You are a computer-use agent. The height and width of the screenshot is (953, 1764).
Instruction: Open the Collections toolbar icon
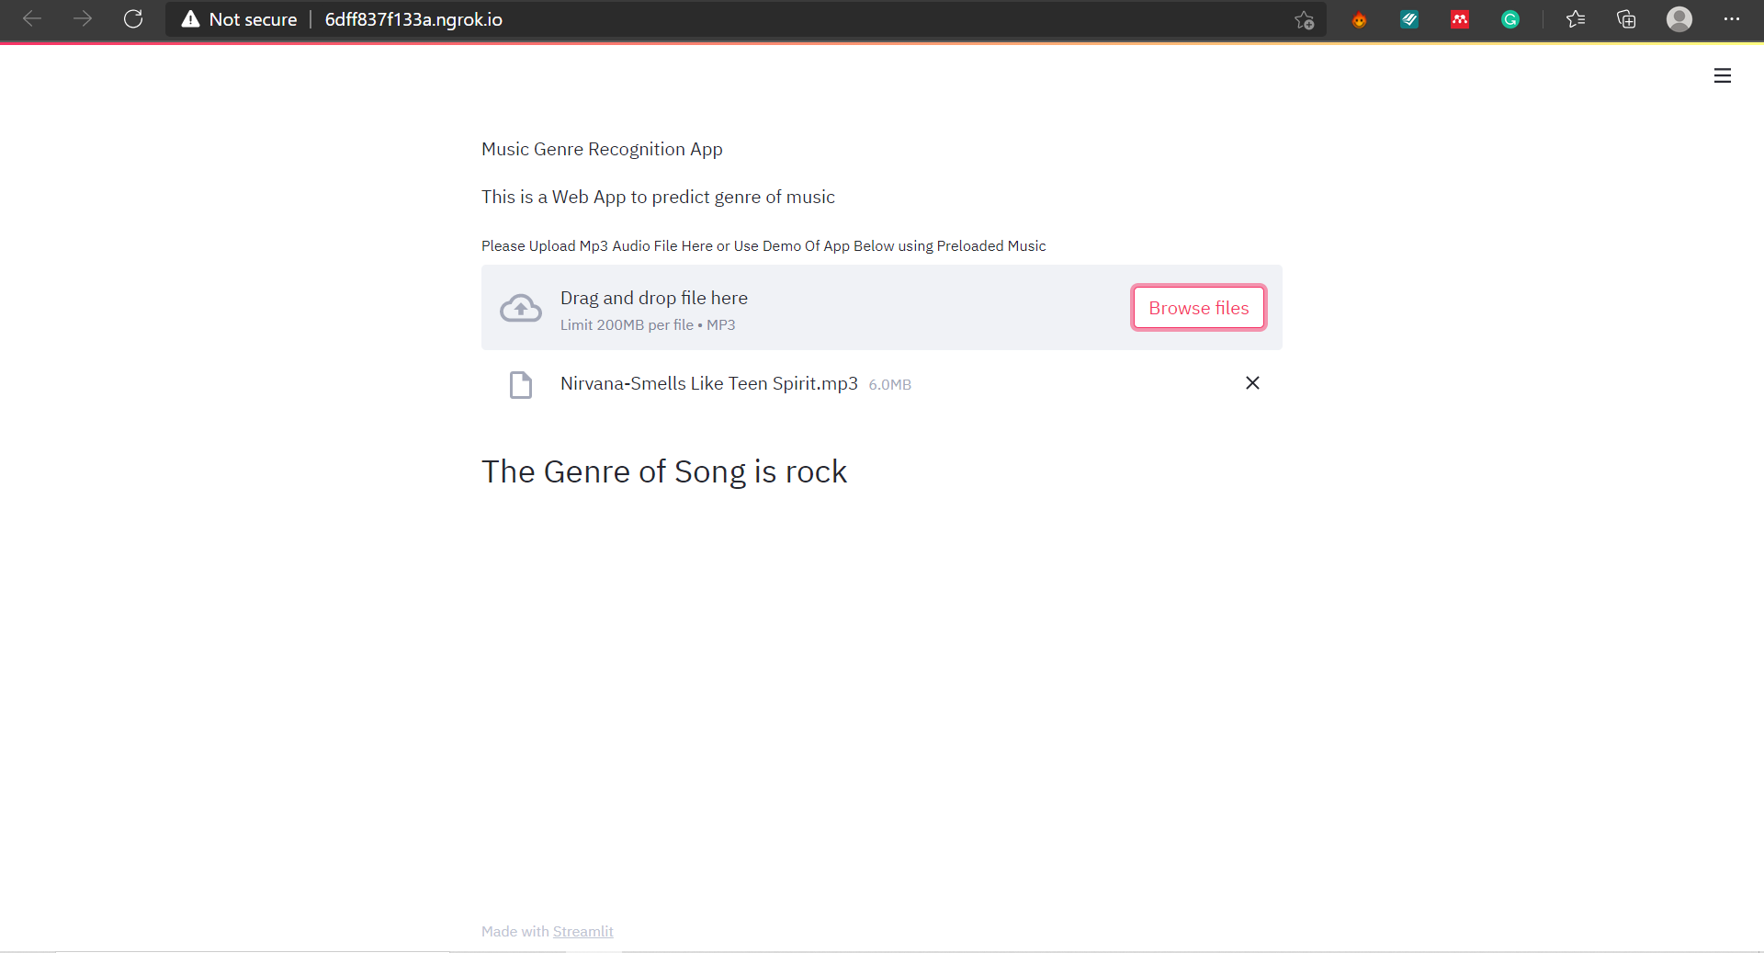(1626, 19)
